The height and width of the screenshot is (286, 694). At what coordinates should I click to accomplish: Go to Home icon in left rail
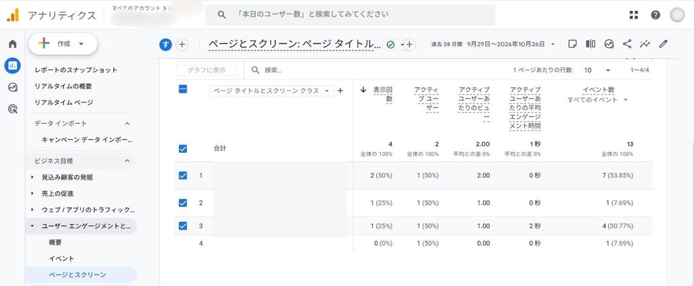12,44
